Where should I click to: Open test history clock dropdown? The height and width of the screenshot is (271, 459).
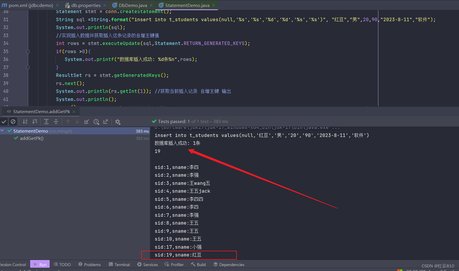click(x=96, y=122)
